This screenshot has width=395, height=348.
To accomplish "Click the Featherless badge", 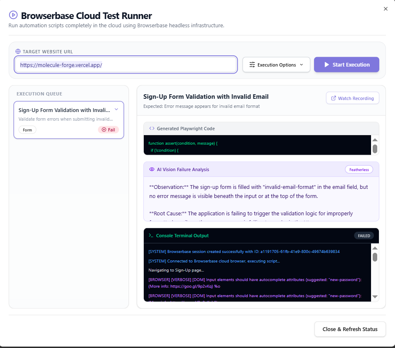I will (359, 169).
